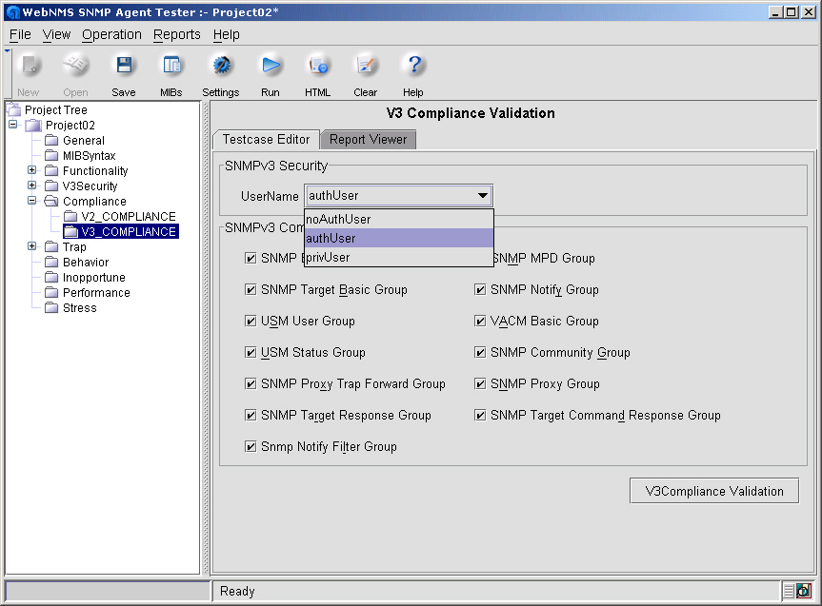Open the View menu

pos(56,34)
